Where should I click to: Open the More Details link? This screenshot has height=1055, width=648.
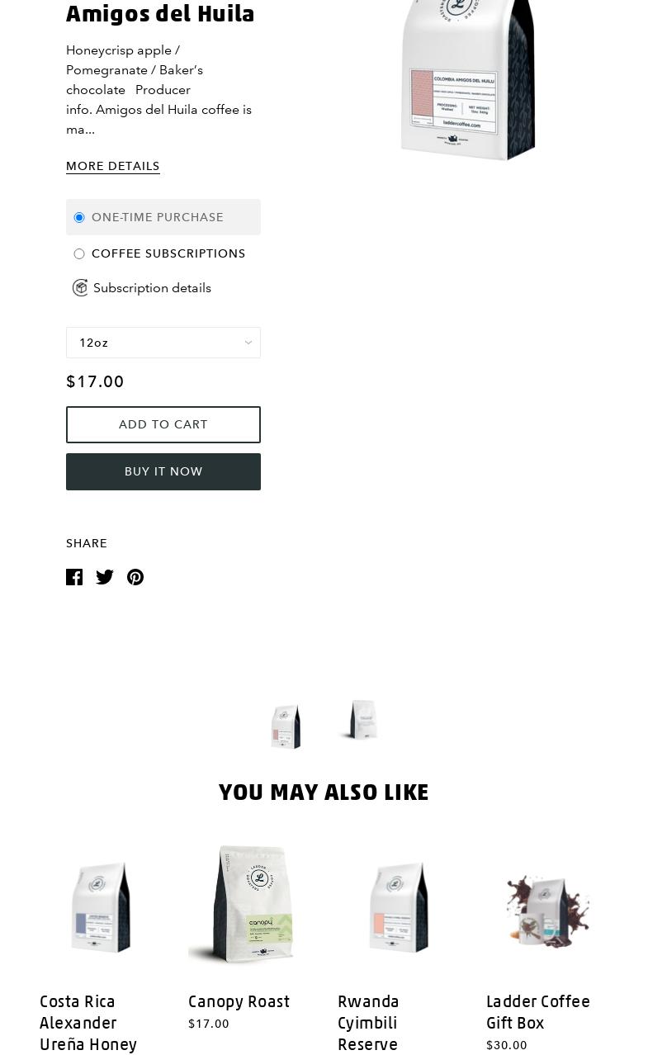tap(113, 166)
